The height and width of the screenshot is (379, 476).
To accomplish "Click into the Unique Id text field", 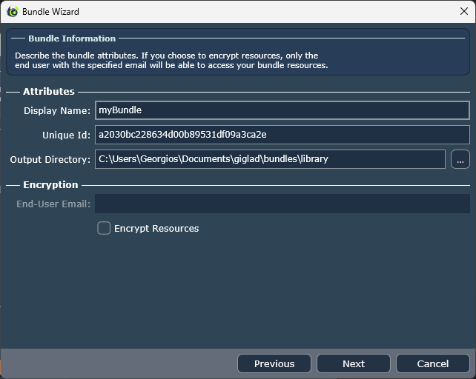I will tap(282, 135).
